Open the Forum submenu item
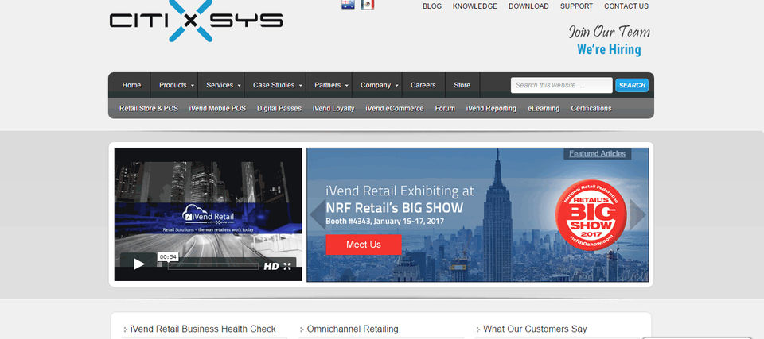The height and width of the screenshot is (339, 764). coord(445,109)
